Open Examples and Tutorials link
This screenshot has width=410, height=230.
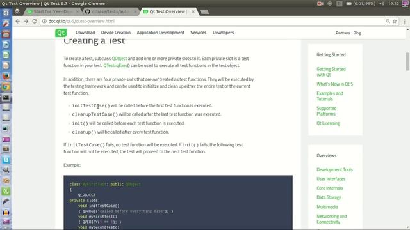pos(330,96)
